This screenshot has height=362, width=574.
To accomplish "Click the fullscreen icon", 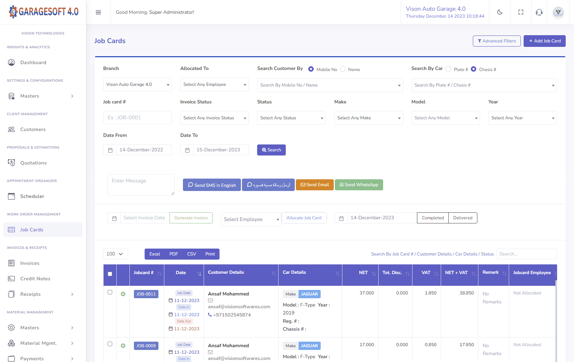I will coord(521,12).
